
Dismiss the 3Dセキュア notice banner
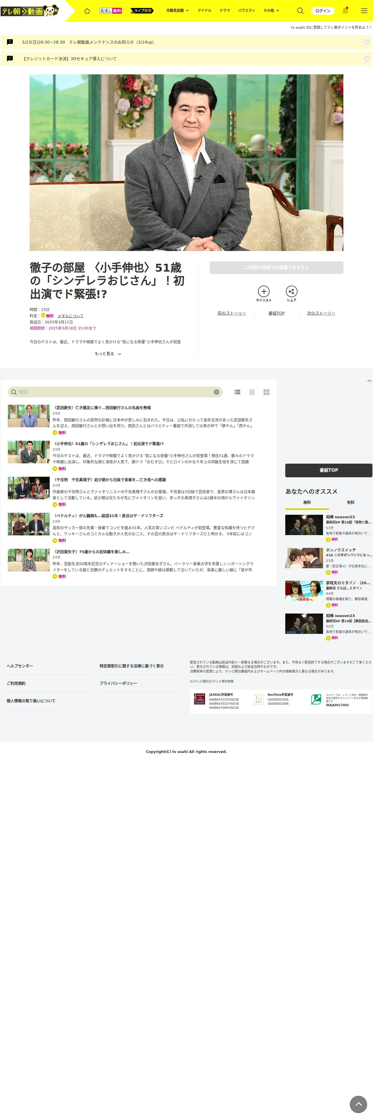pyautogui.click(x=367, y=59)
